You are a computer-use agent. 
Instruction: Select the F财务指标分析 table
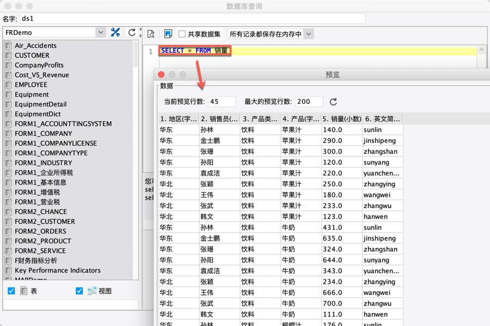point(36,260)
